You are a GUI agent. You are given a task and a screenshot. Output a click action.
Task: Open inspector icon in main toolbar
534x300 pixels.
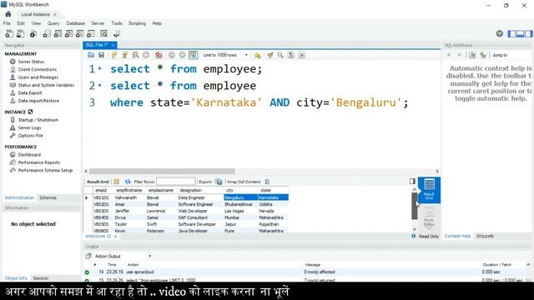coord(33,33)
